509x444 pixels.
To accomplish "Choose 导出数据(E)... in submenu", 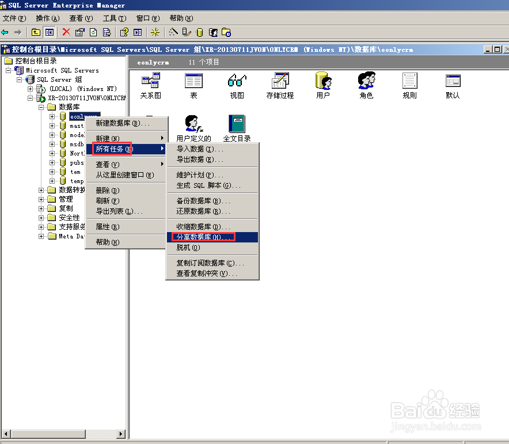I will tap(212, 160).
